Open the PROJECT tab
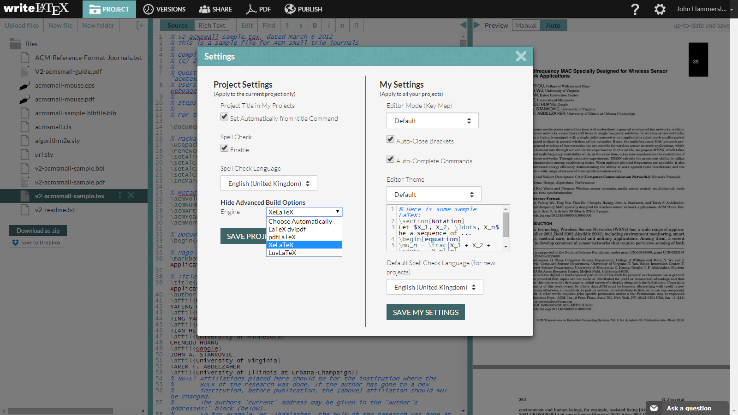738x415 pixels. point(109,9)
